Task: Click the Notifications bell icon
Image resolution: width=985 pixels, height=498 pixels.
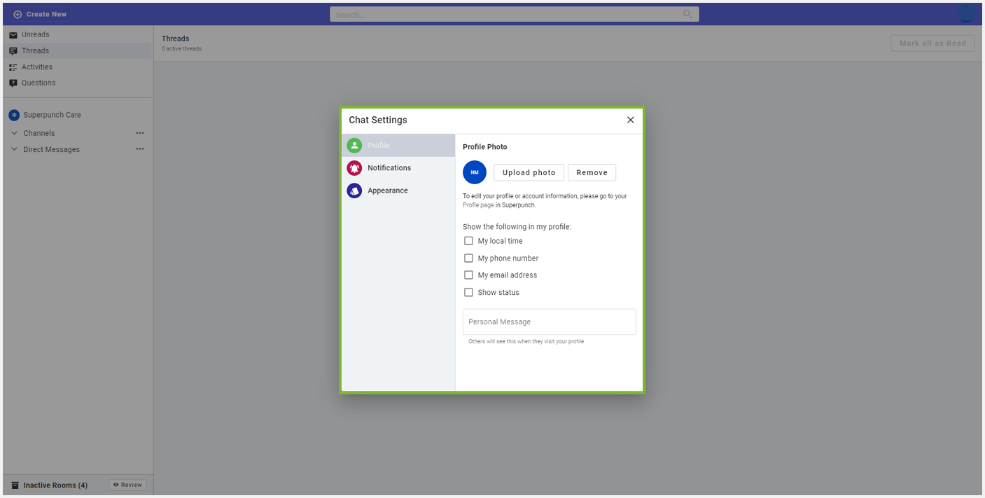Action: tap(354, 168)
